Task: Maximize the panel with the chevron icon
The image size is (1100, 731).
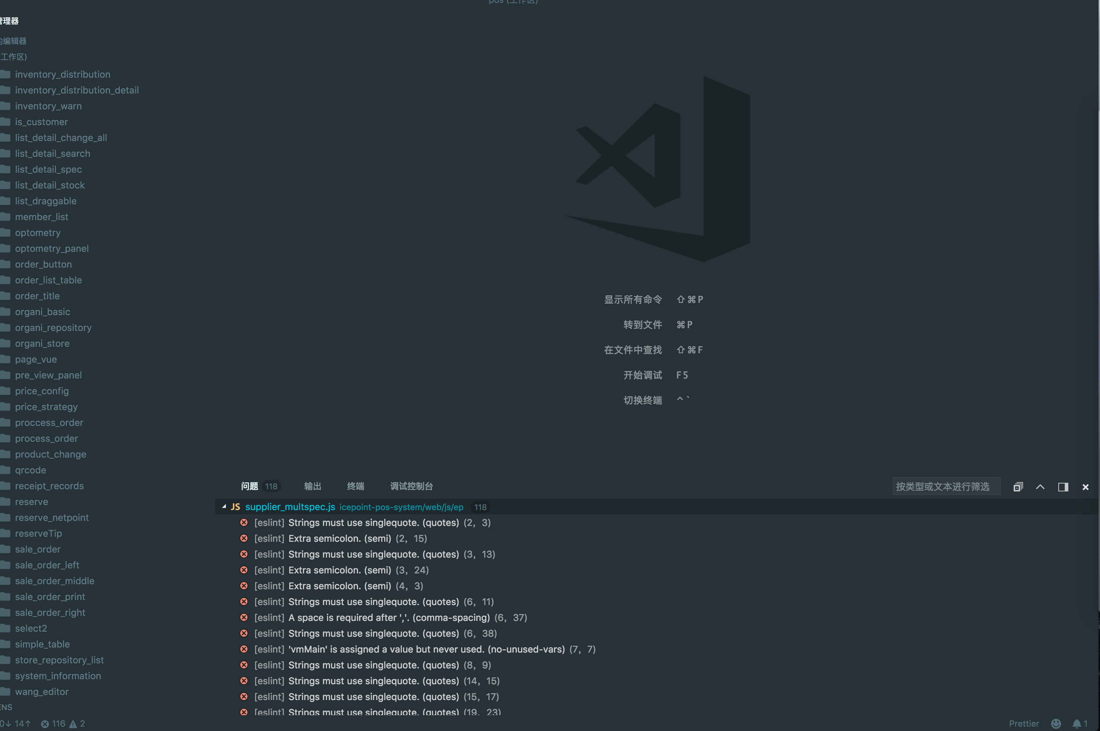Action: pyautogui.click(x=1040, y=487)
